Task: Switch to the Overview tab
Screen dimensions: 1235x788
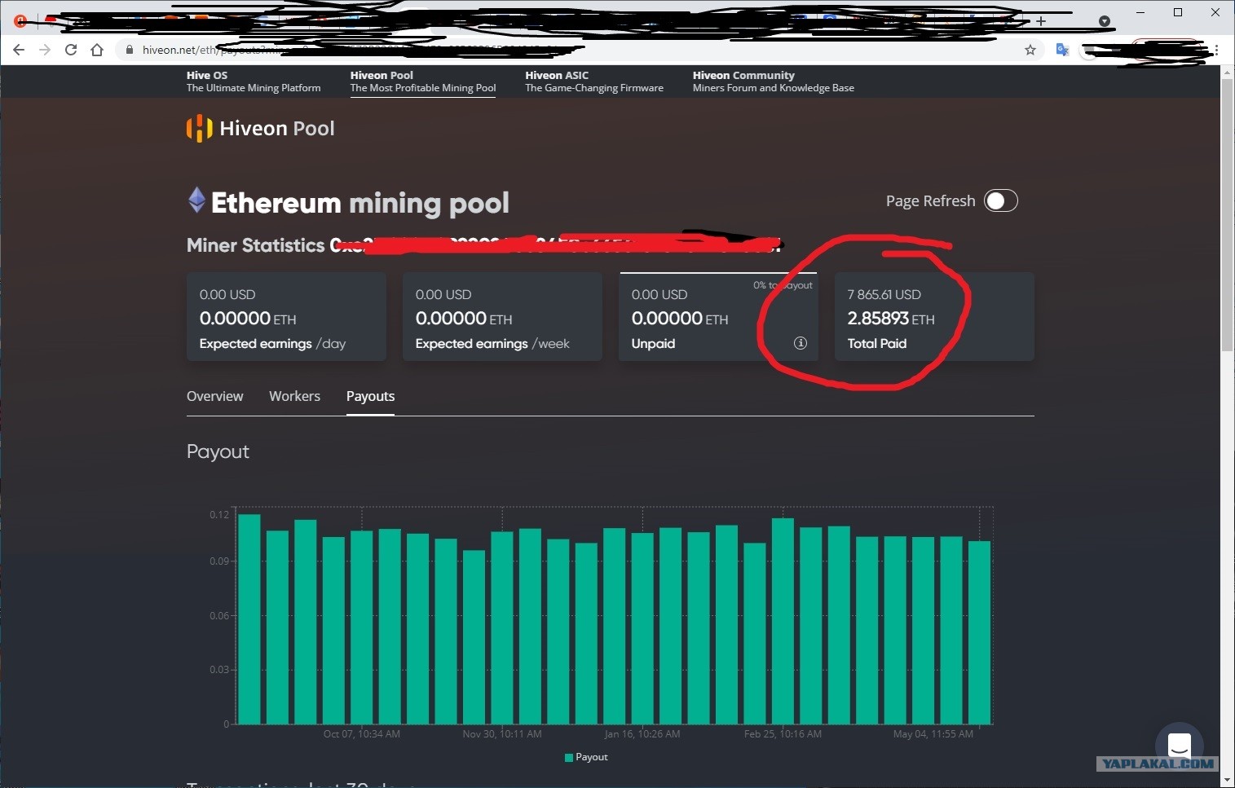Action: (x=215, y=396)
